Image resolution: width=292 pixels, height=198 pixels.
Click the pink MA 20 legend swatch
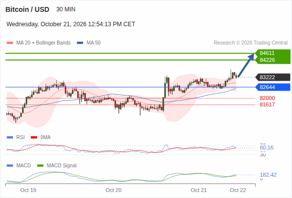pos(10,43)
